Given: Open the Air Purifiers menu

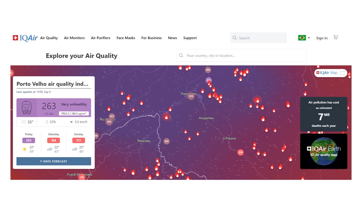Looking at the screenshot, I should [100, 38].
